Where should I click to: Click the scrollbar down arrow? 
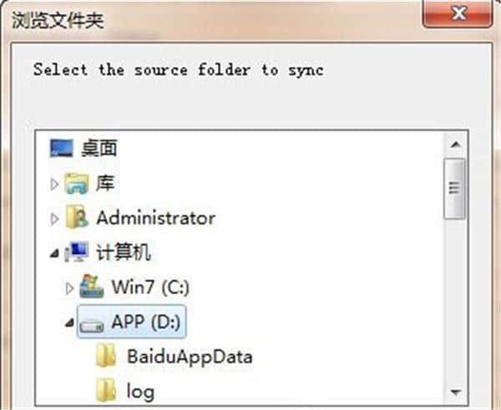click(455, 390)
